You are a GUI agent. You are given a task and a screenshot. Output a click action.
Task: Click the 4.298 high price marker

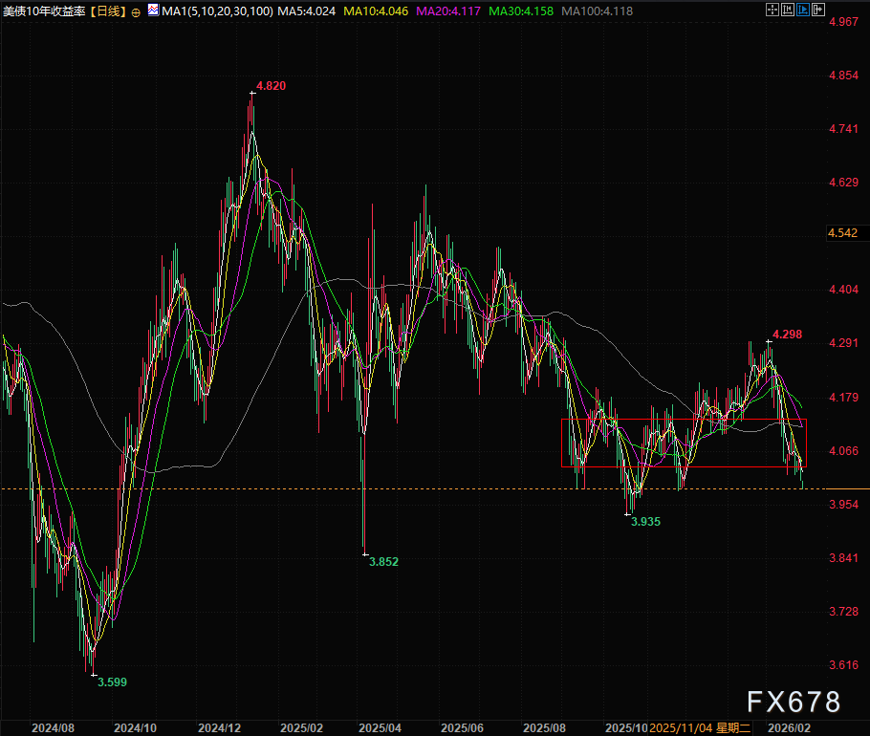tap(788, 335)
